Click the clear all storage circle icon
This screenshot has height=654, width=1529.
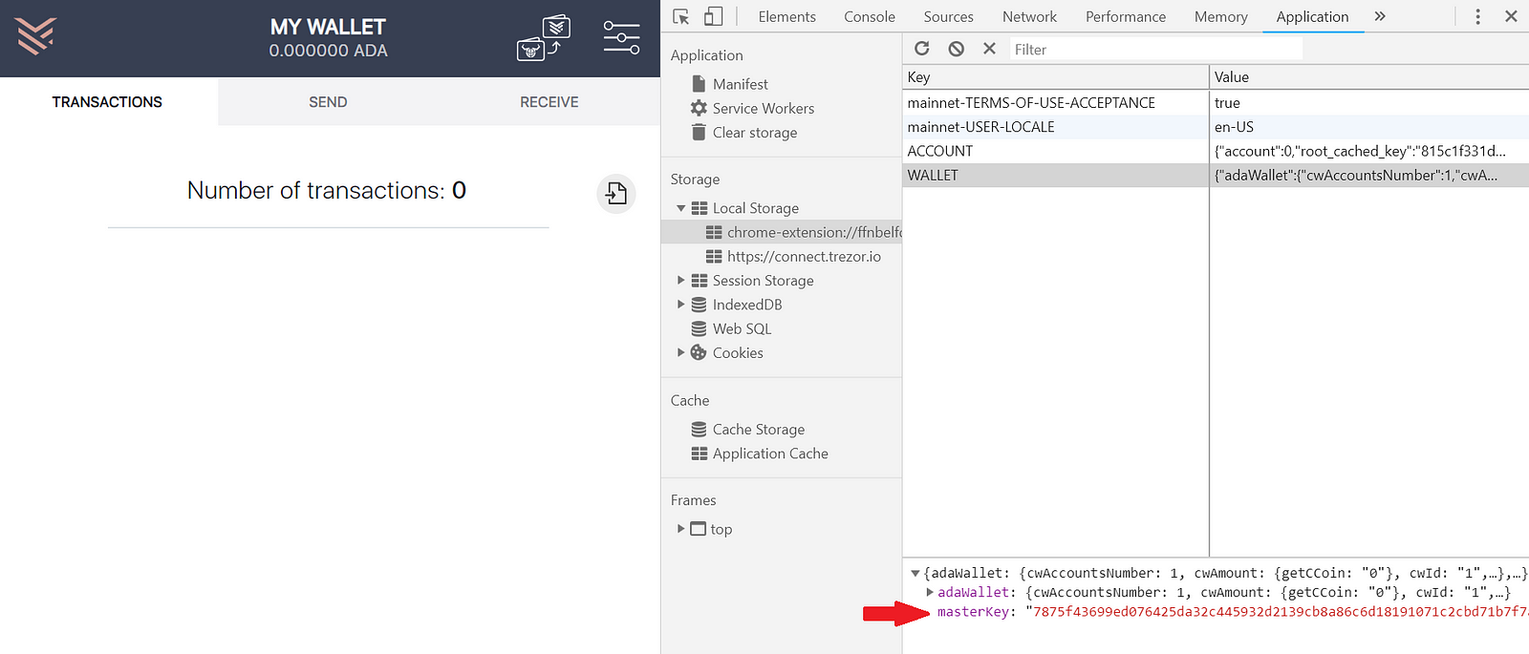[x=957, y=49]
